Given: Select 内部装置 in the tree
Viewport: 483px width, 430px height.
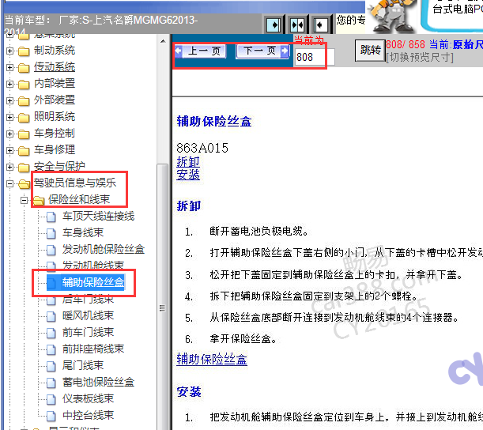Looking at the screenshot, I should point(55,83).
